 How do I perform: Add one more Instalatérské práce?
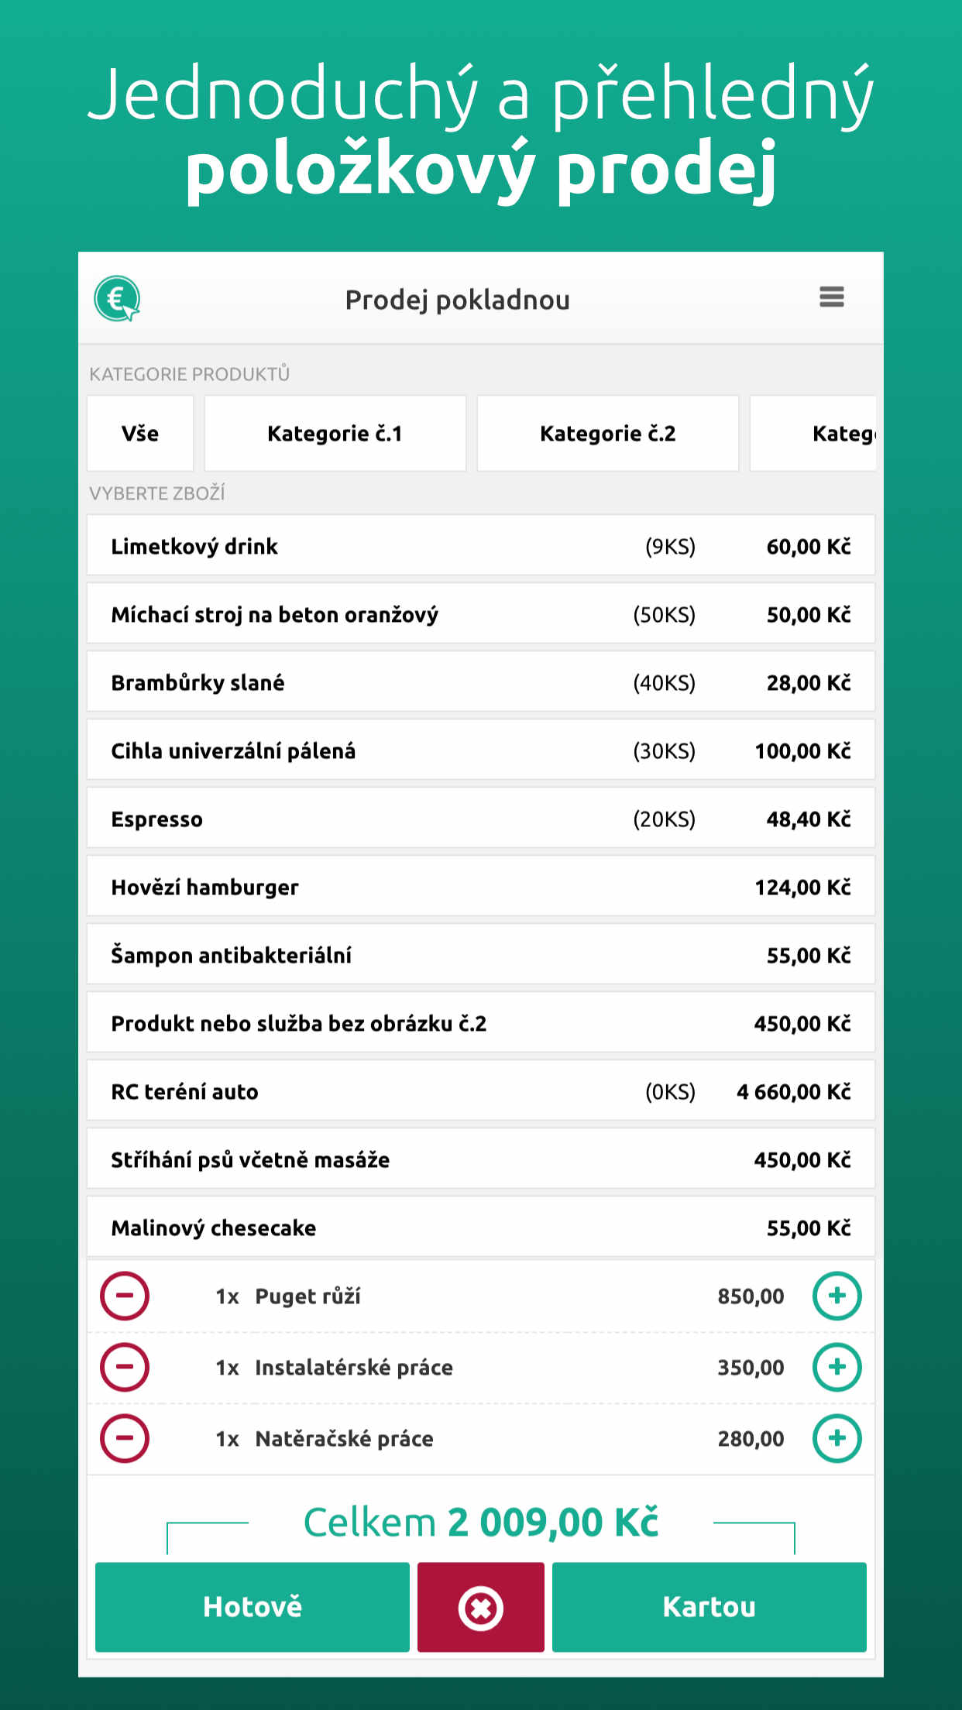click(x=837, y=1367)
